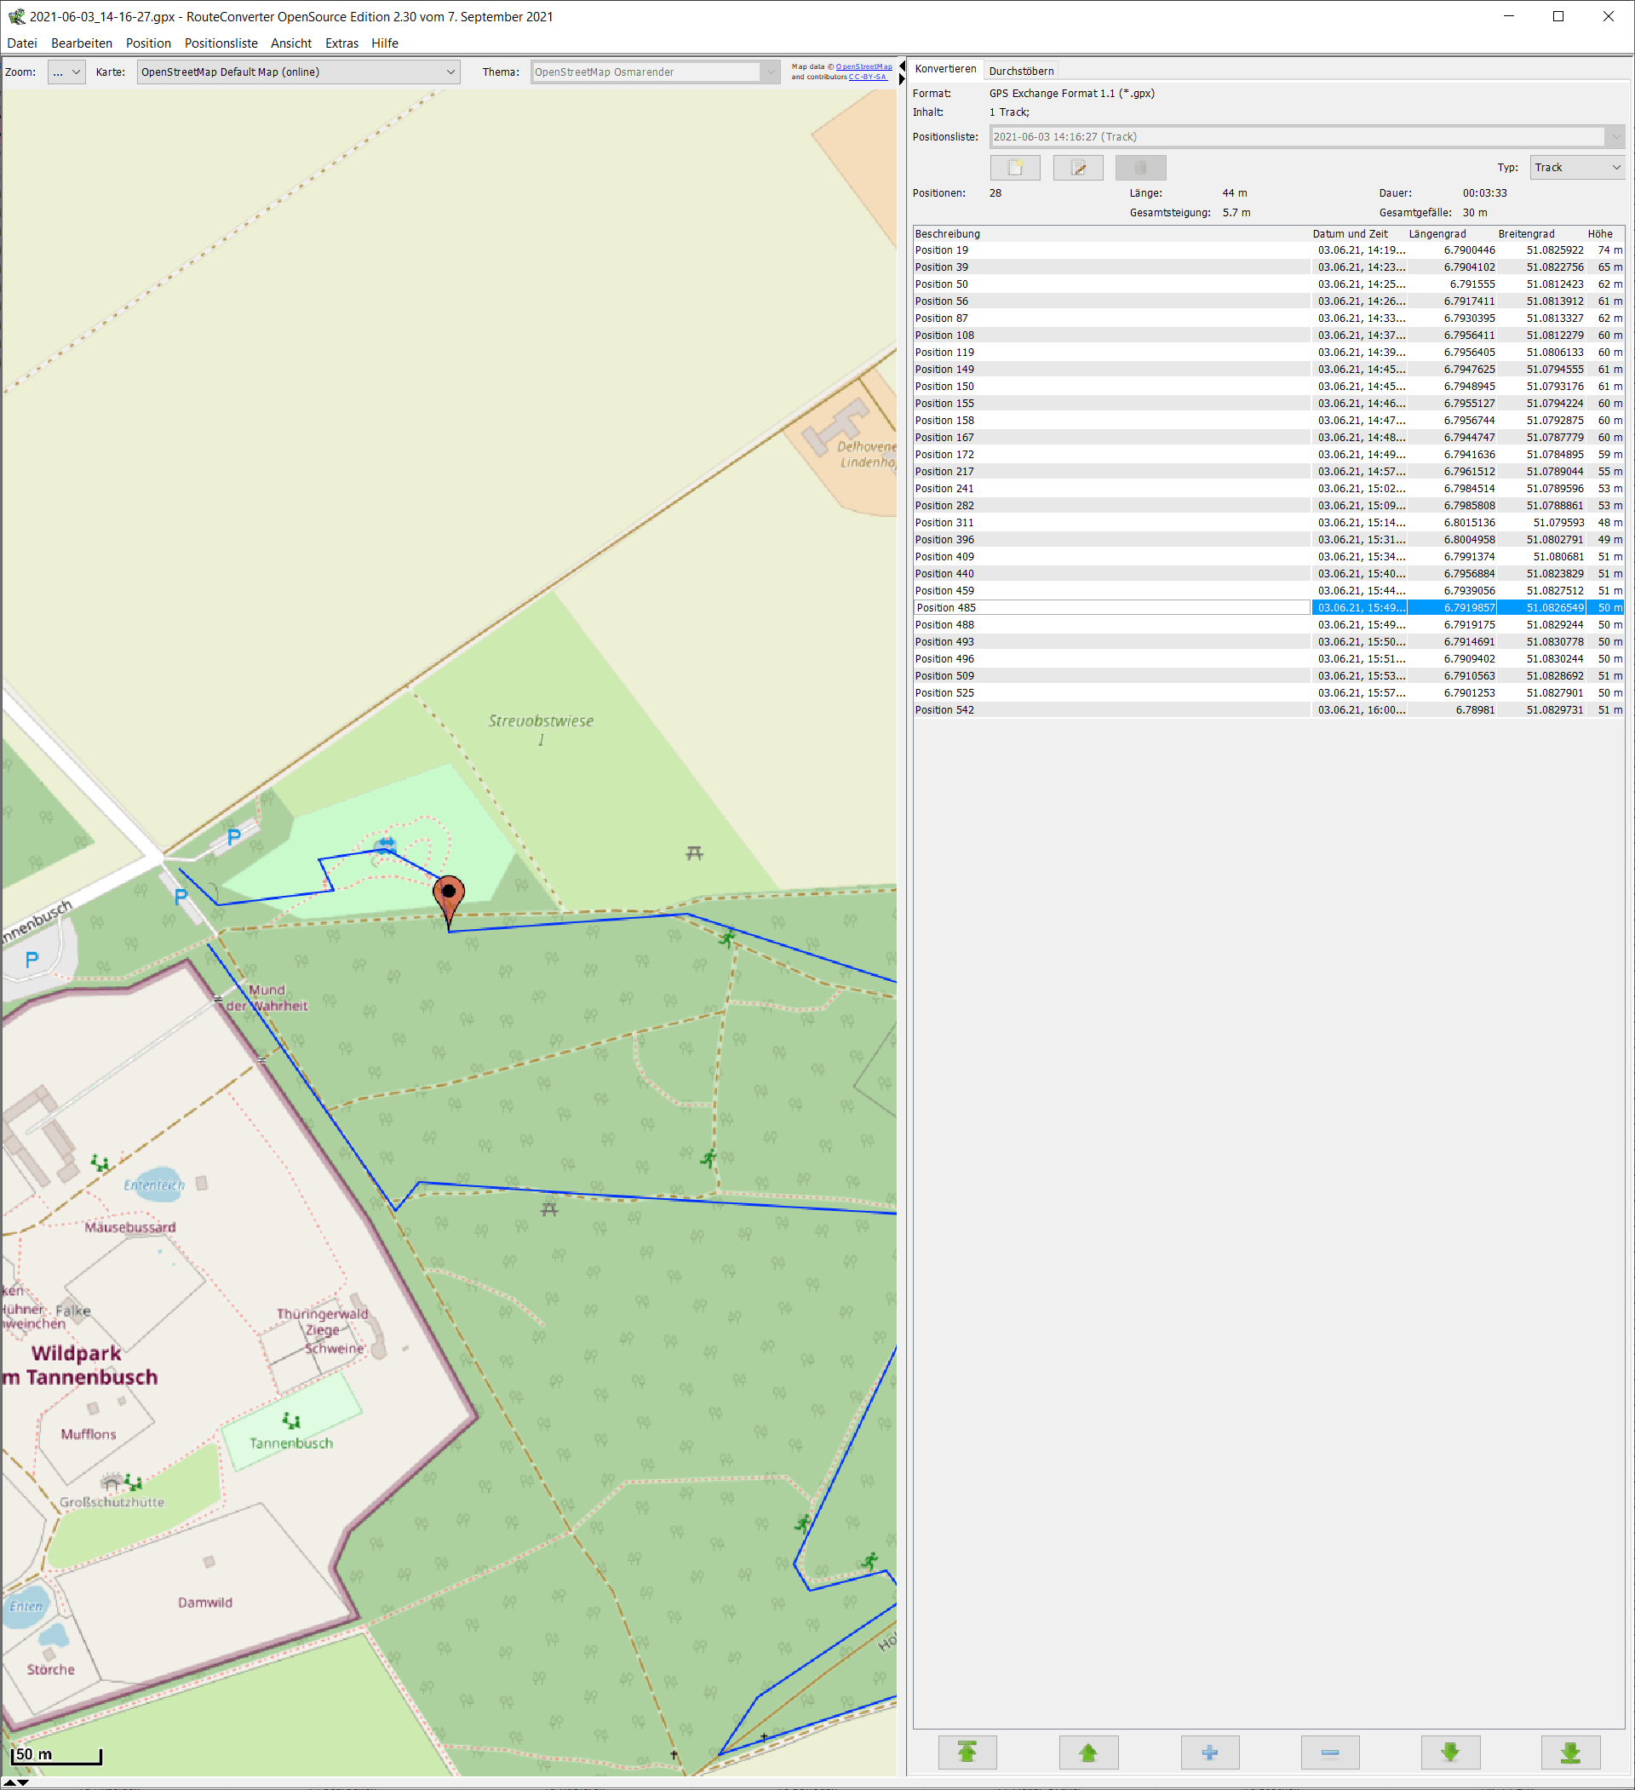
Task: Click the OpenStreetMap attribution link
Action: [x=863, y=66]
